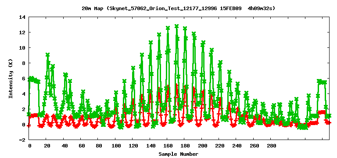Viewport: 337px width, 158px height.
Task: Click the green plateau near plot end
Action: click(323, 82)
